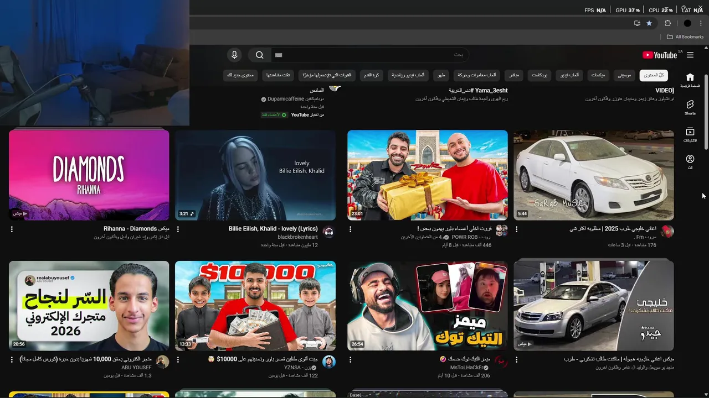The image size is (709, 398).
Task: Open the ميمز التيك توك thumbnail
Action: (428, 306)
